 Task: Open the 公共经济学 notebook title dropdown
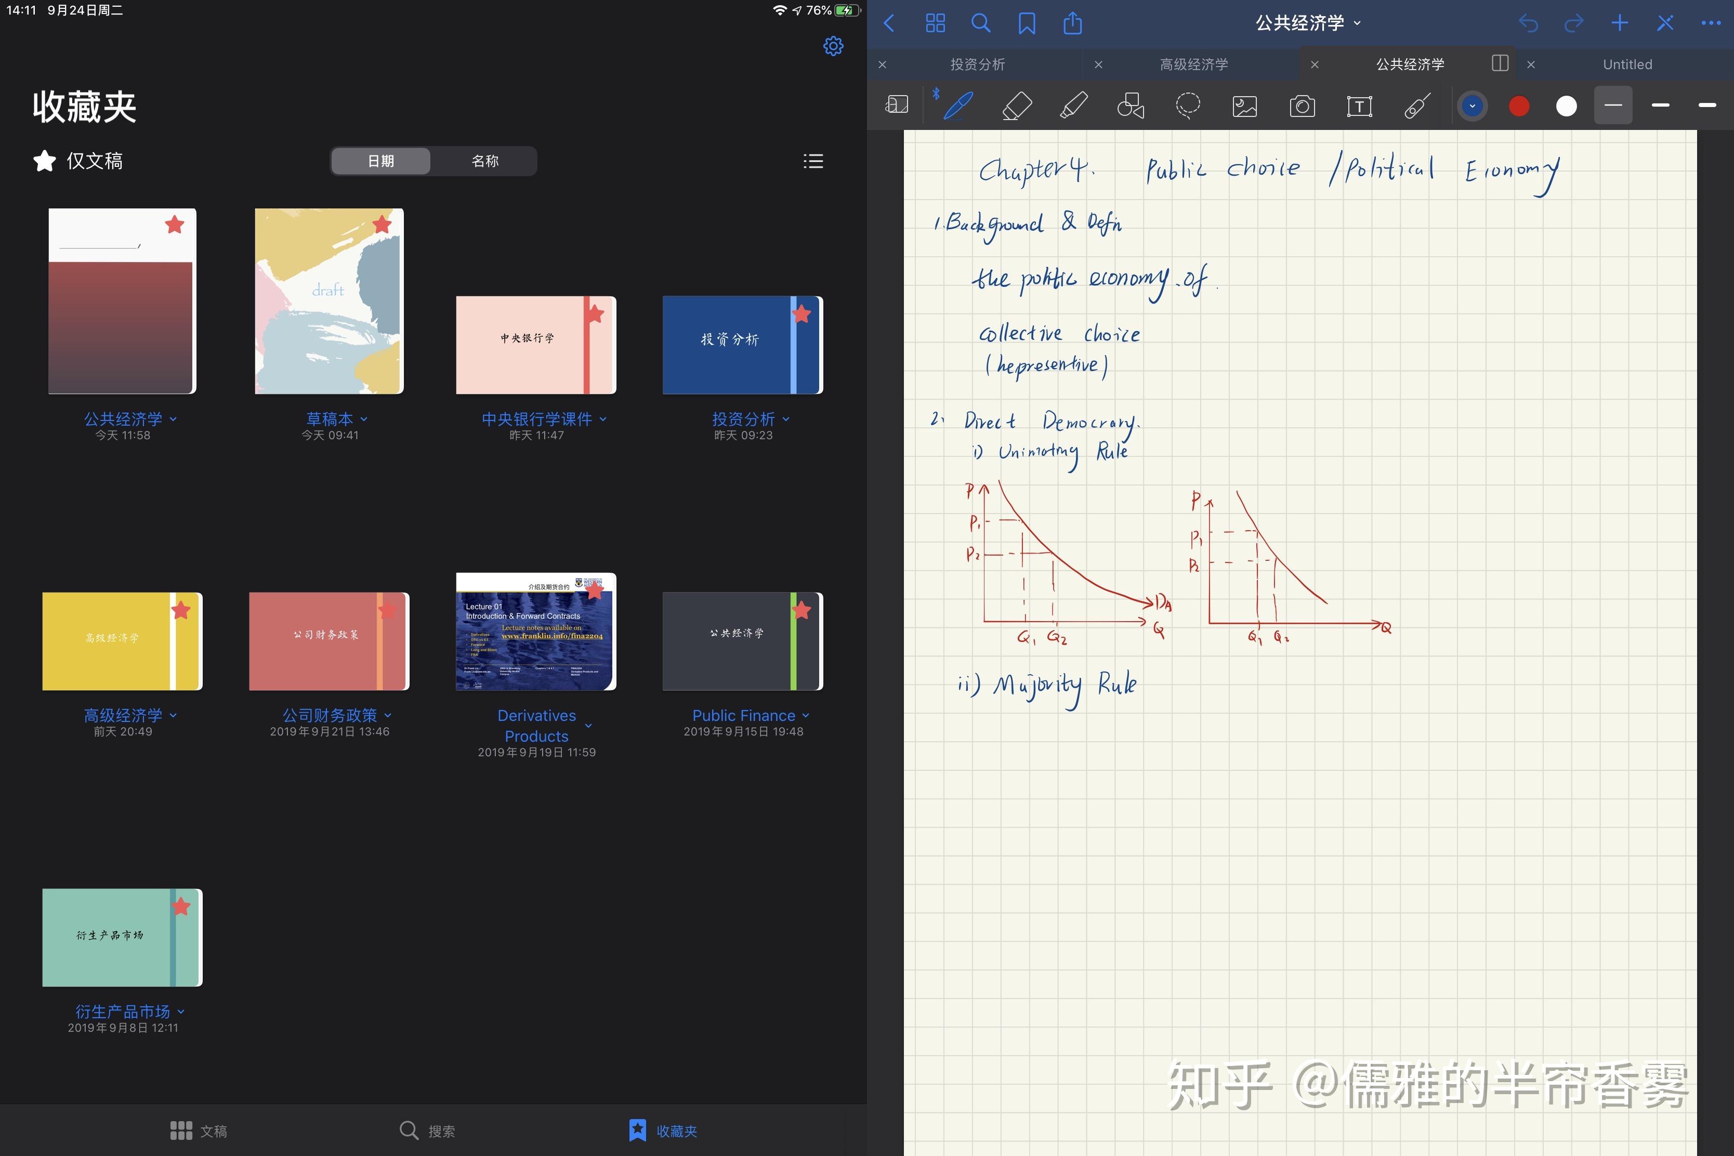pos(1357,23)
